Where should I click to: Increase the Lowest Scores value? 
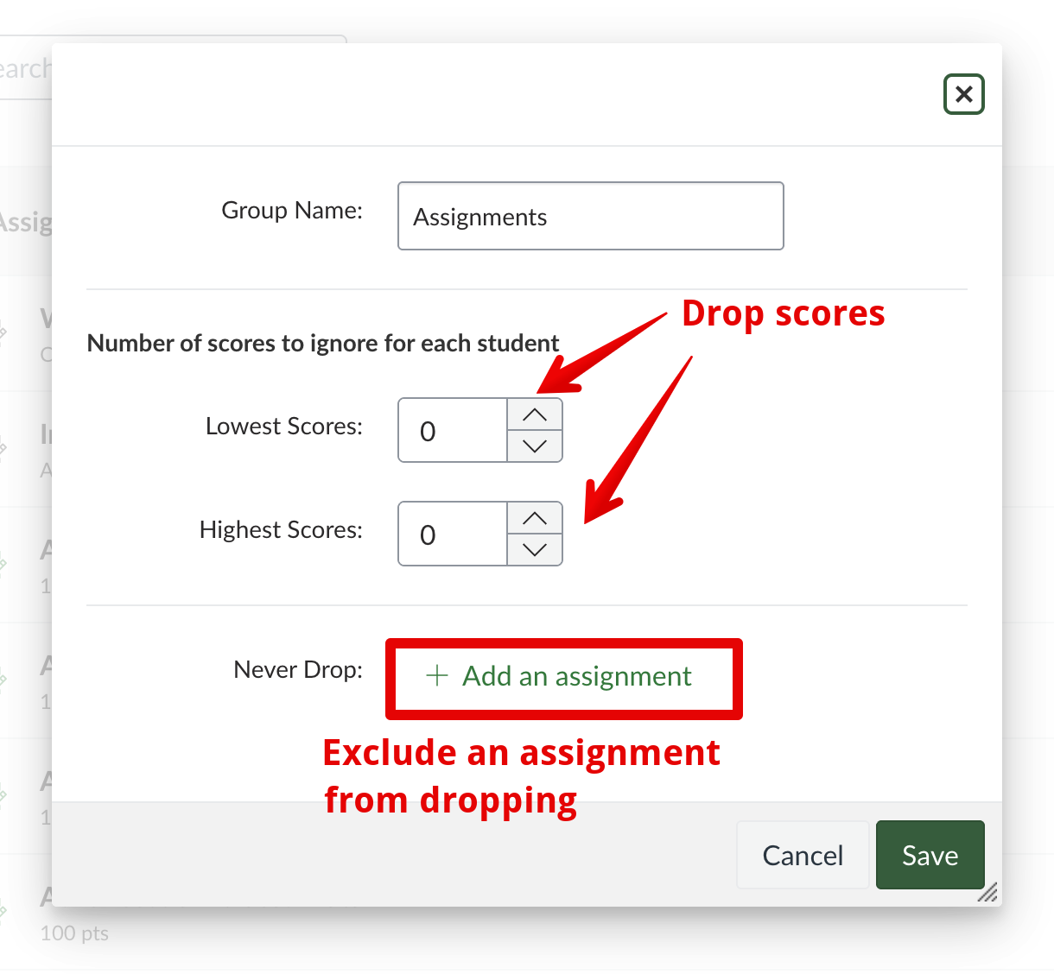click(x=535, y=414)
